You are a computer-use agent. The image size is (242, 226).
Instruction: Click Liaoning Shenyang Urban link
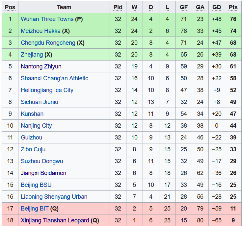tap(54, 197)
